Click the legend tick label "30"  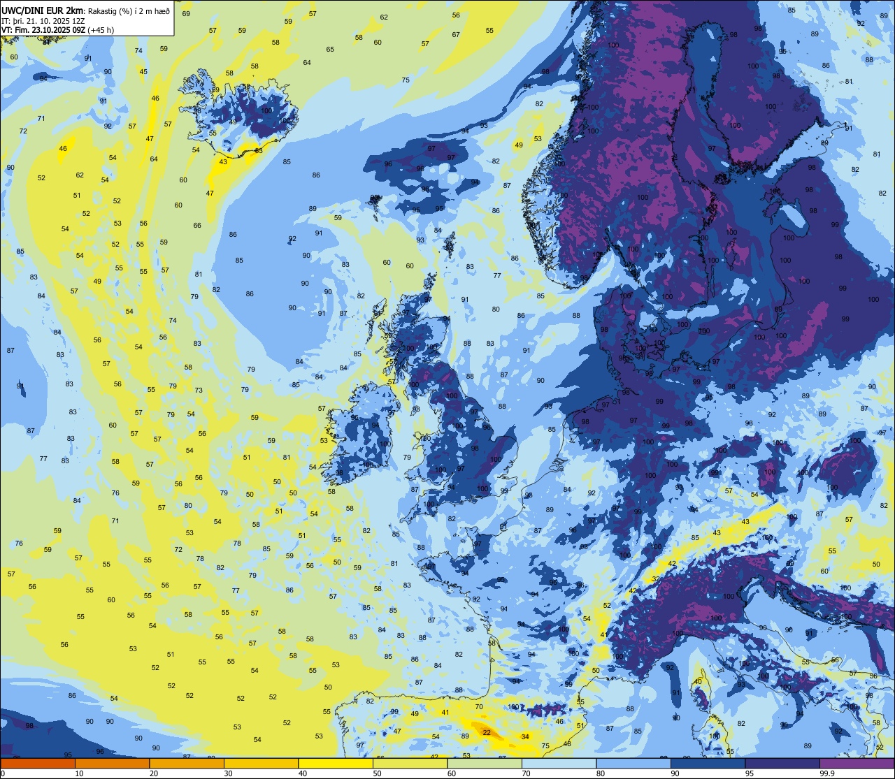(228, 773)
